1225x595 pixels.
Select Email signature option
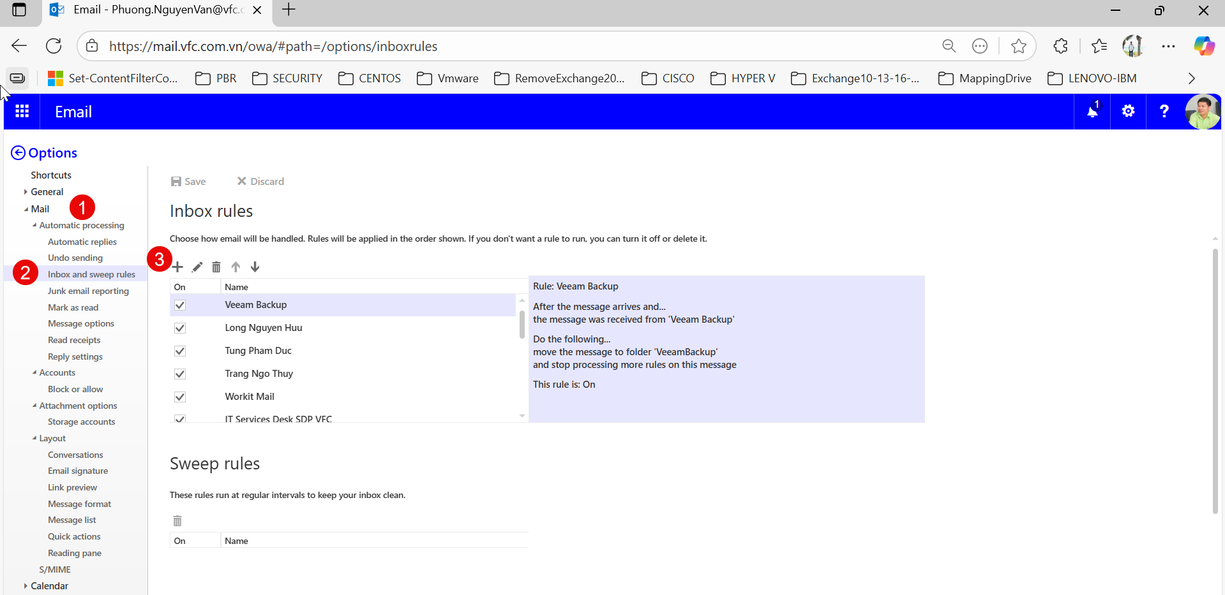coord(78,471)
